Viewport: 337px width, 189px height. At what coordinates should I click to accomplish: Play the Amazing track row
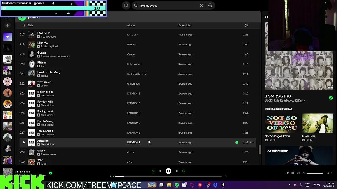click(x=24, y=143)
